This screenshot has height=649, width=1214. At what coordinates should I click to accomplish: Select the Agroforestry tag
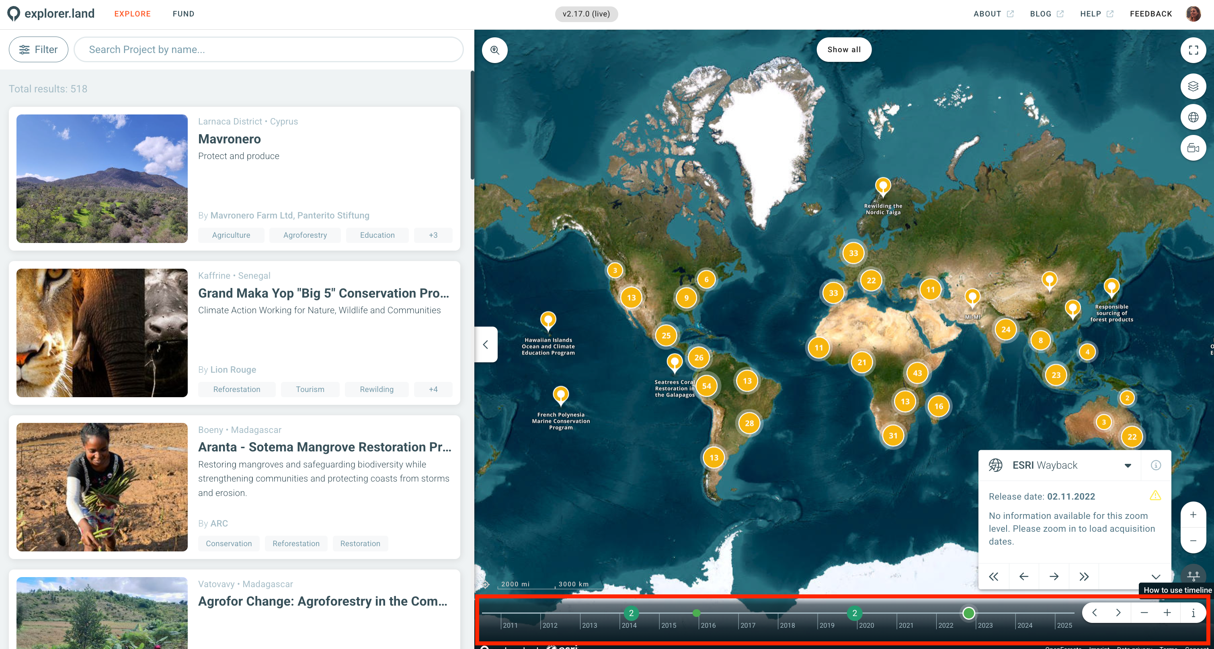[x=305, y=235]
